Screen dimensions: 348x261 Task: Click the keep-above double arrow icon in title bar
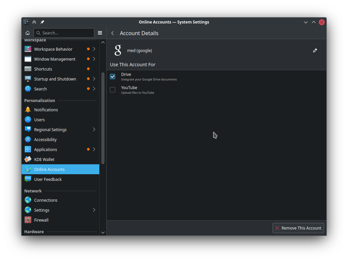34,22
